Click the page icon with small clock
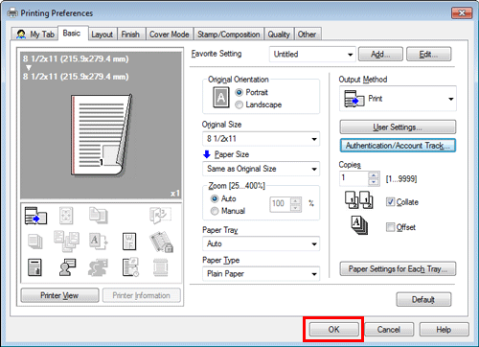 coord(130,267)
